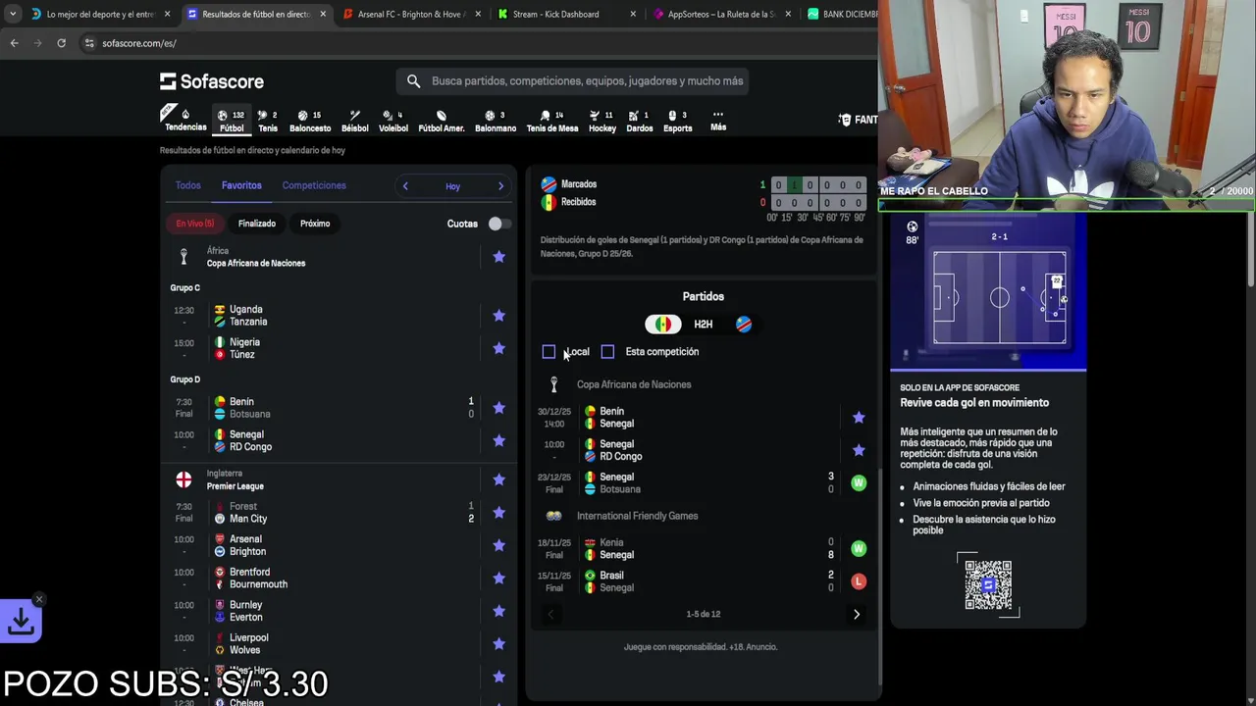Click the live pitch animation thumbnail
Viewport: 1256px width, 706px height.
point(988,291)
